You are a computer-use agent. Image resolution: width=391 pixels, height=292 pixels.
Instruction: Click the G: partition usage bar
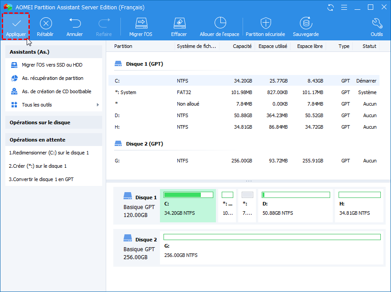[x=272, y=237]
